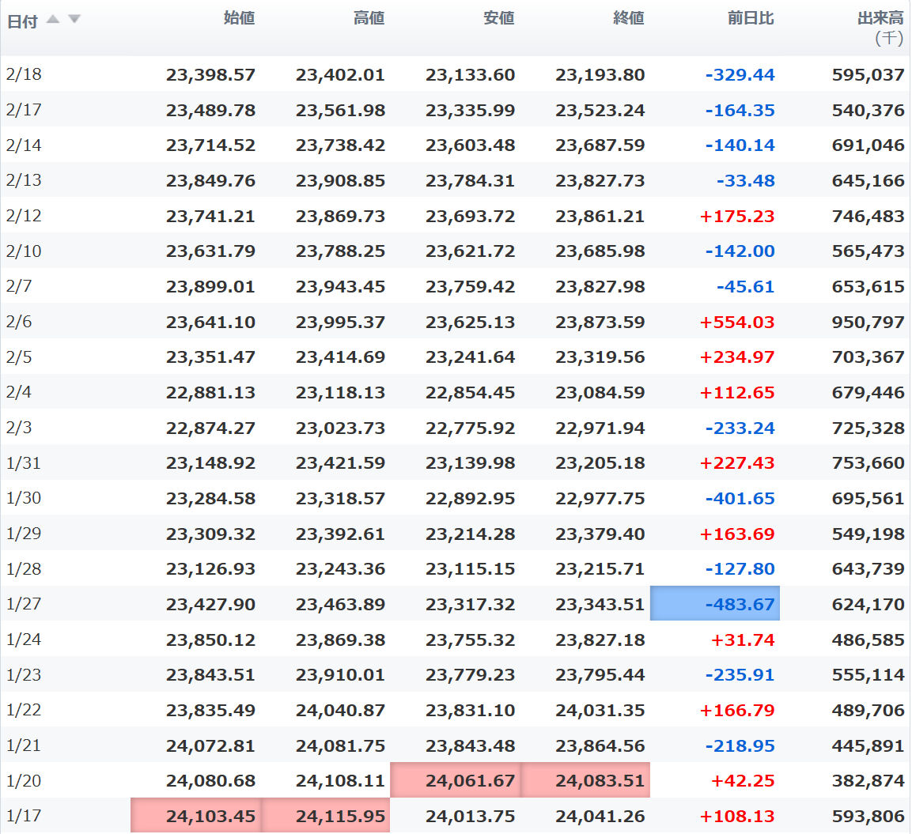Select the 高値 column header
This screenshot has height=834, width=912.
[x=369, y=18]
